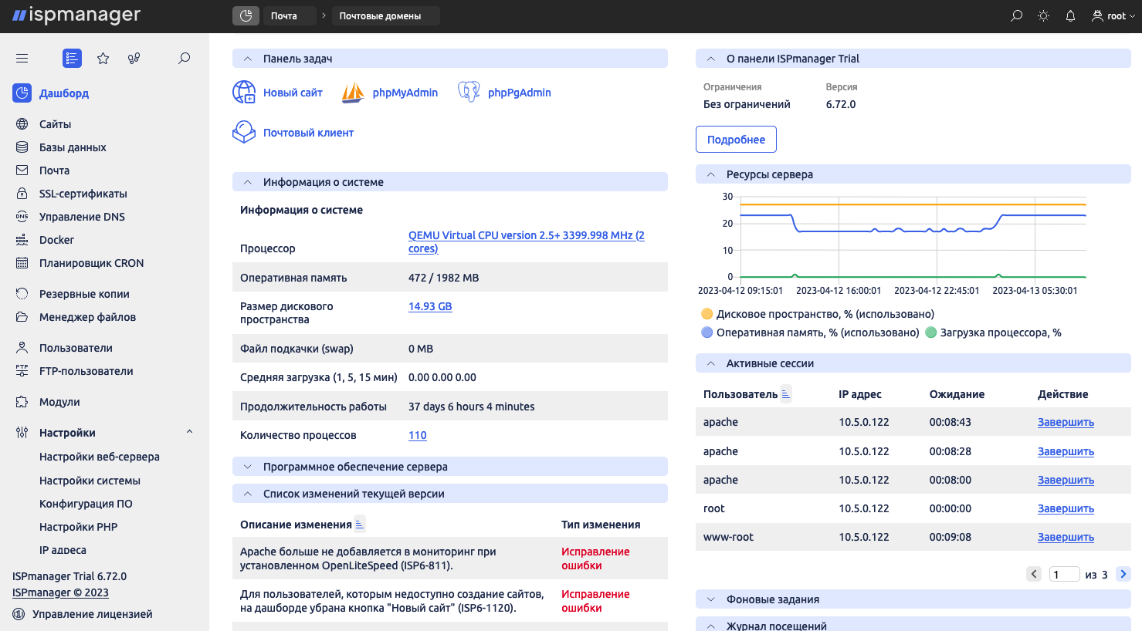Open the dashboard tab icon in top bar
Image resolution: width=1142 pixels, height=631 pixels.
[246, 15]
